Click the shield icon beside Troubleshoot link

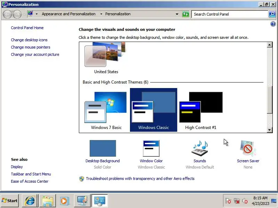click(82, 179)
